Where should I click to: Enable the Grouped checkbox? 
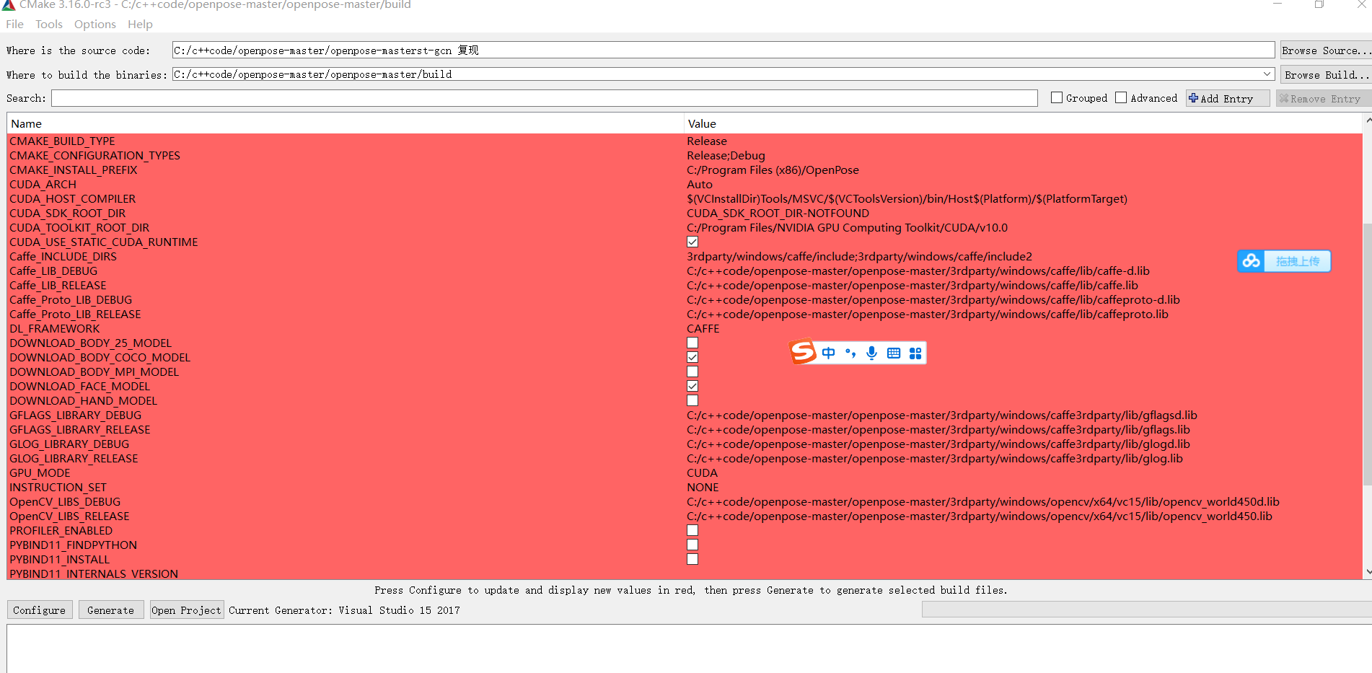[1057, 97]
